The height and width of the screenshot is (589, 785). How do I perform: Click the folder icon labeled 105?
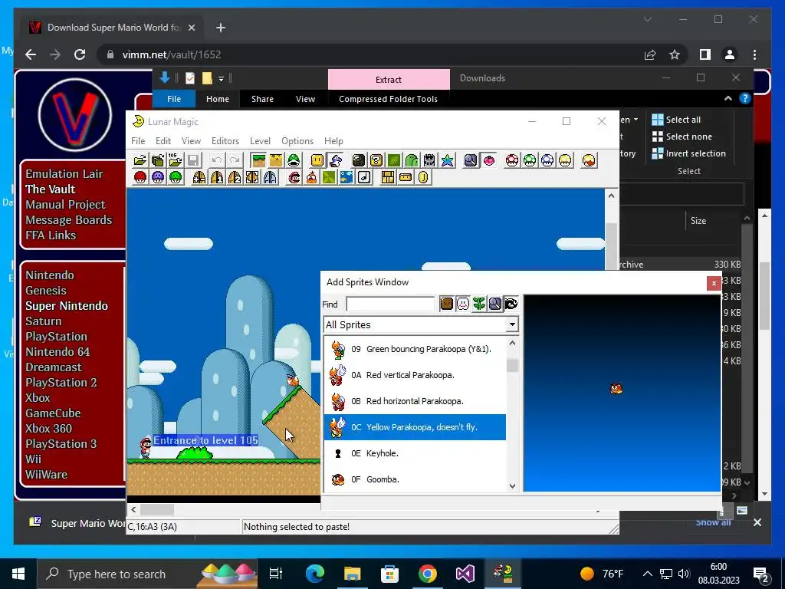[x=176, y=160]
